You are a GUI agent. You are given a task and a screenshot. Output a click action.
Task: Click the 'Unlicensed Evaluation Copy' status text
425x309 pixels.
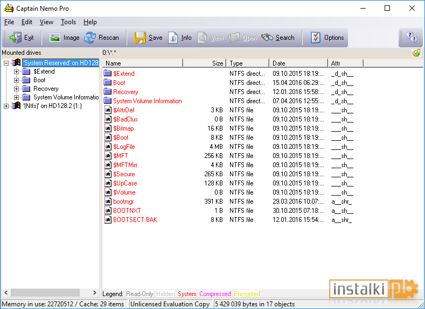point(170,304)
